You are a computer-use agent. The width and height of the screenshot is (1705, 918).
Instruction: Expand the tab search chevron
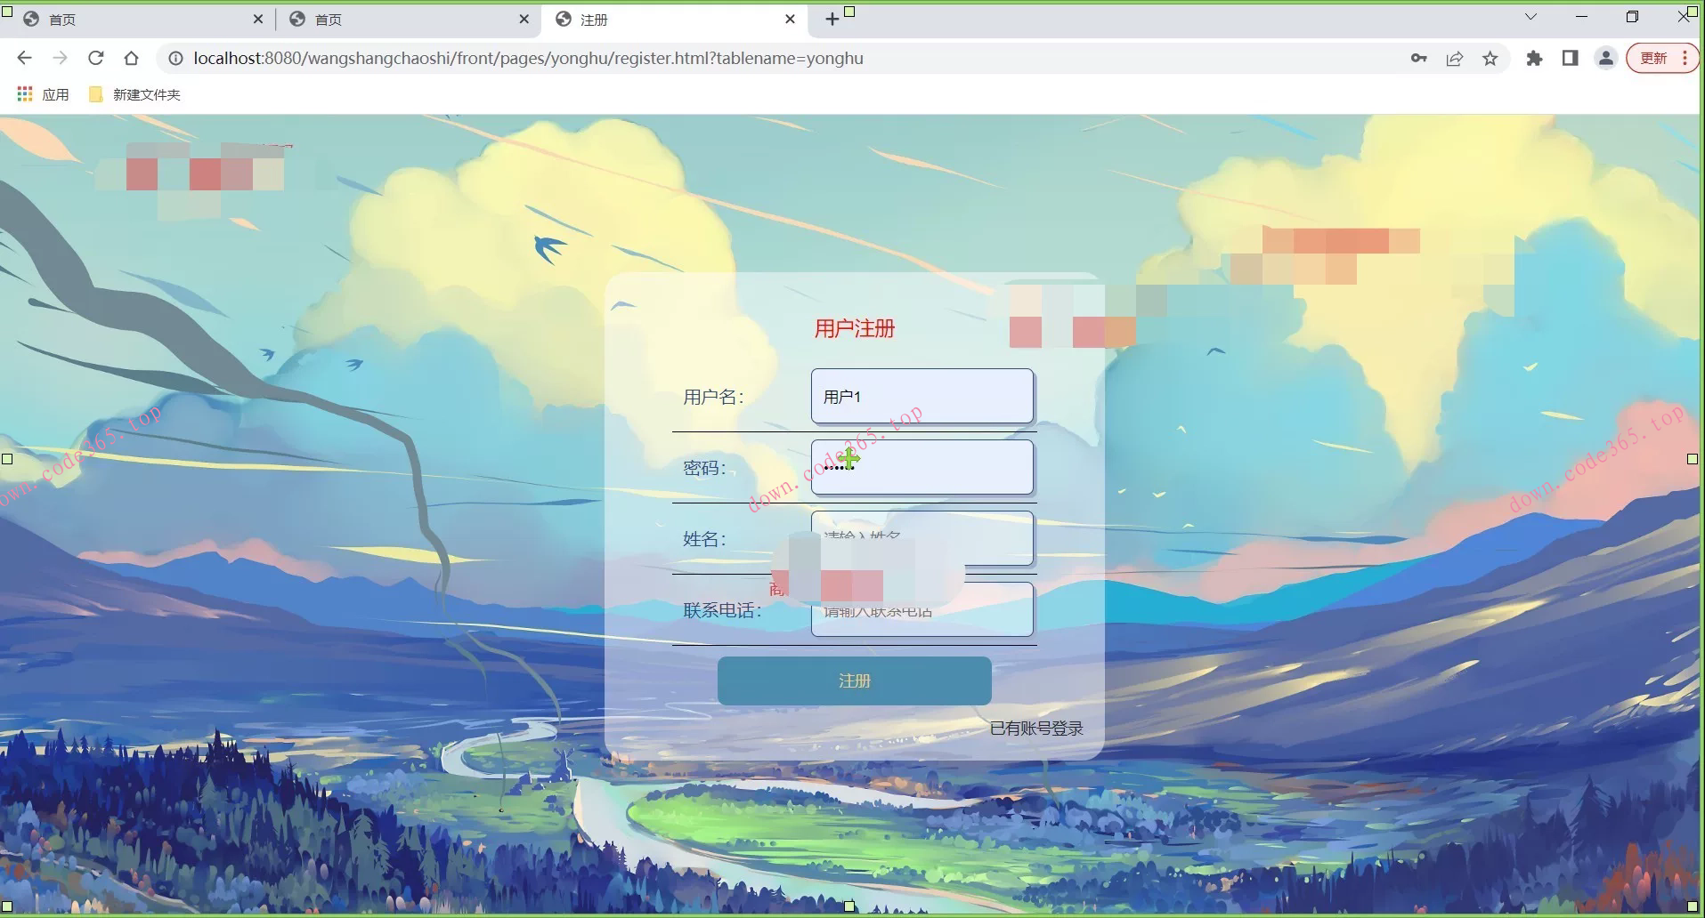(x=1530, y=17)
